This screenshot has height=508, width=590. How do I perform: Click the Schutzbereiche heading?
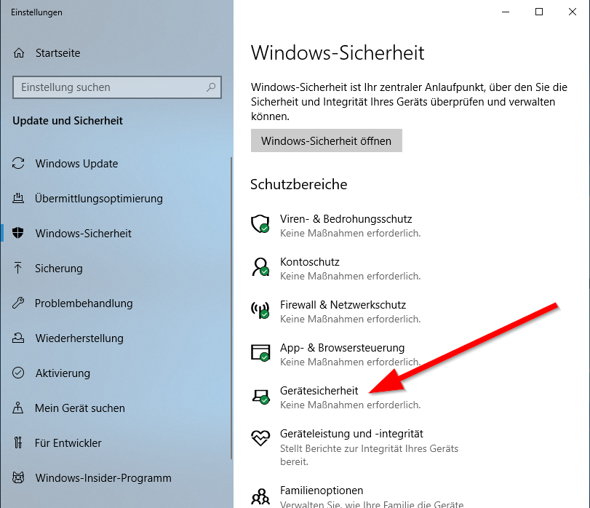coord(299,184)
